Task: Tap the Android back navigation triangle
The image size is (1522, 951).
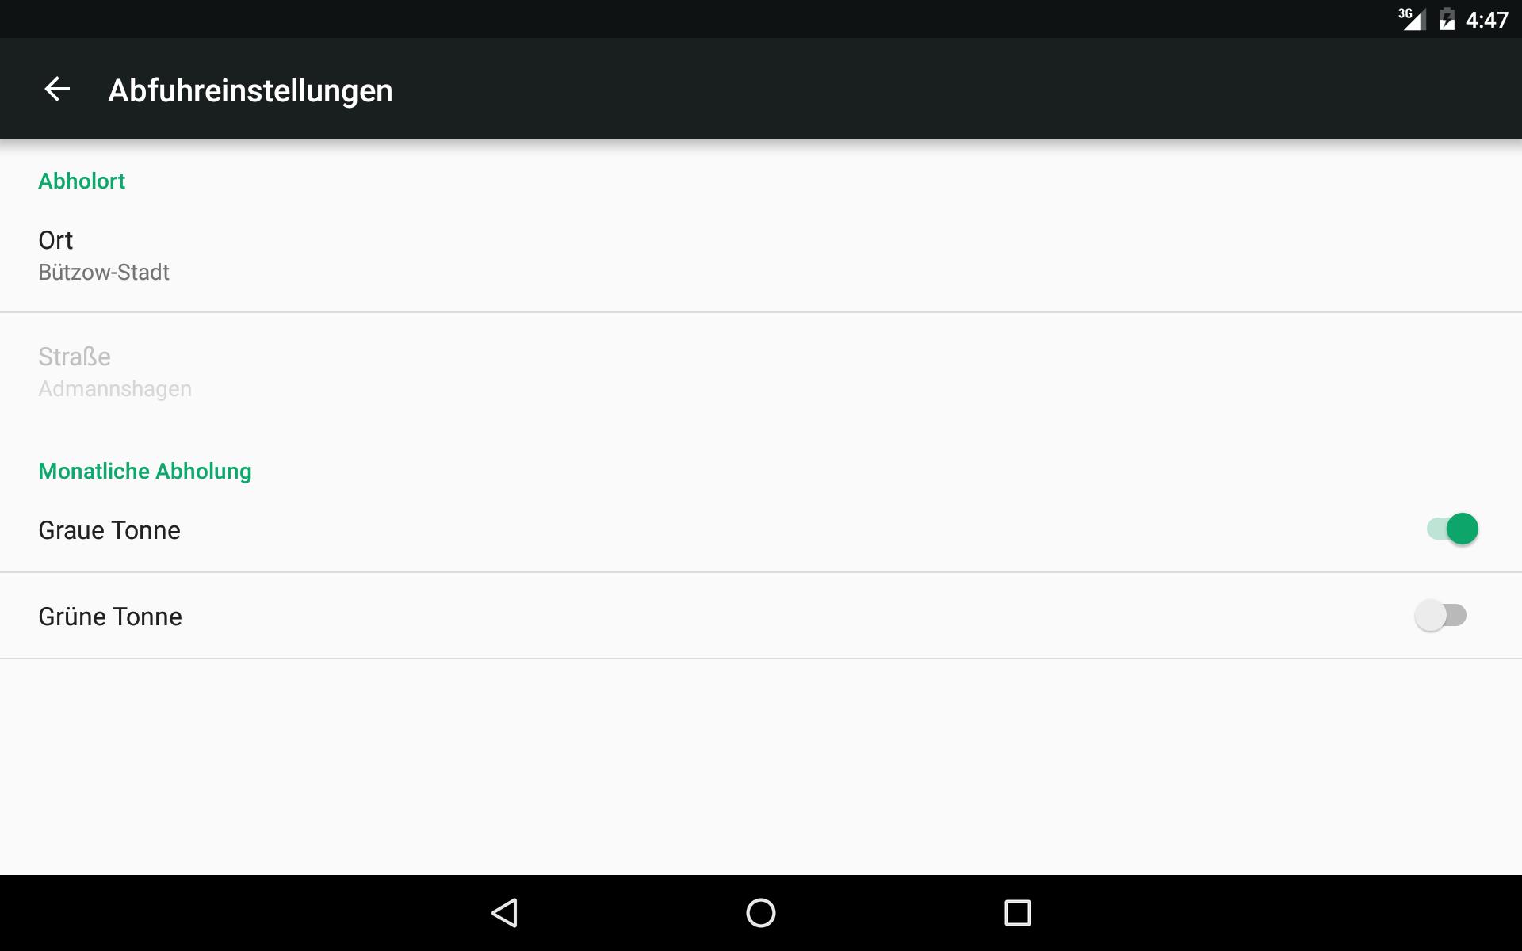Action: (505, 913)
